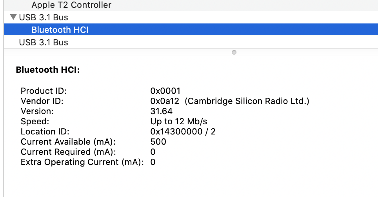Click the Version value 31.64
This screenshot has width=378, height=197.
pos(161,111)
